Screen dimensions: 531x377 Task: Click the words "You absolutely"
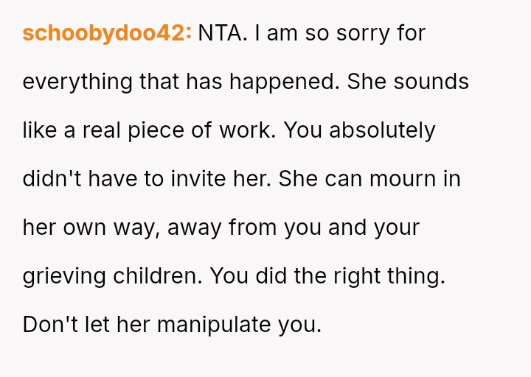(360, 130)
